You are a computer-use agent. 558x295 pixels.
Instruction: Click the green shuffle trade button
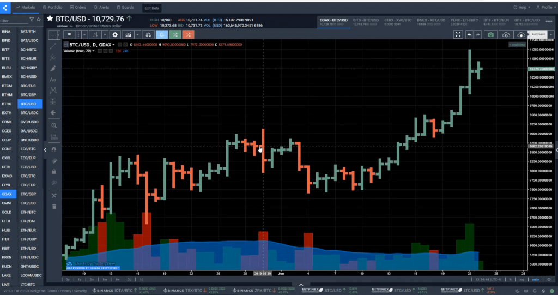(x=175, y=34)
